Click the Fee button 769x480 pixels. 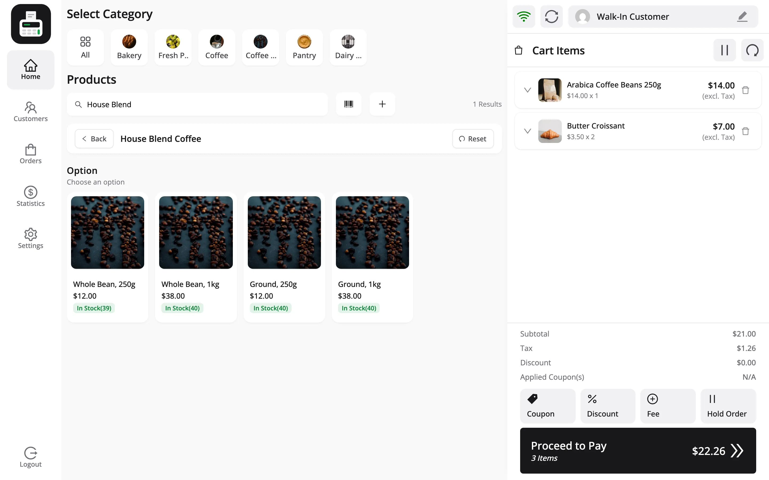click(x=668, y=406)
